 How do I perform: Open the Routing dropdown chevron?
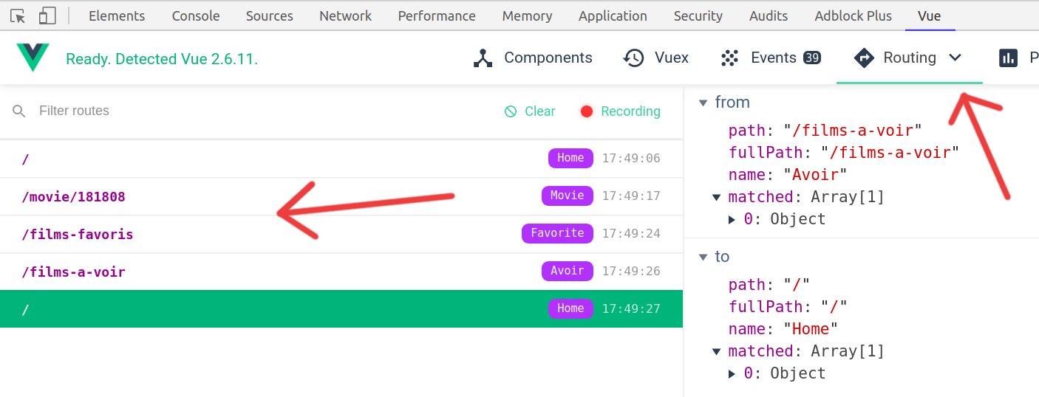click(955, 58)
